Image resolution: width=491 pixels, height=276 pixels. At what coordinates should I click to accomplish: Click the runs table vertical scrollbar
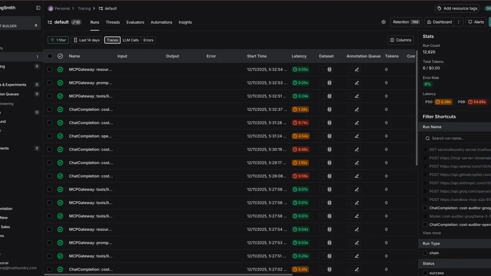[x=416, y=108]
